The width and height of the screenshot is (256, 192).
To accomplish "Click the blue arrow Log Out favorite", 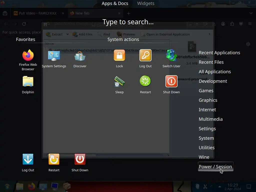I will pos(28,159).
